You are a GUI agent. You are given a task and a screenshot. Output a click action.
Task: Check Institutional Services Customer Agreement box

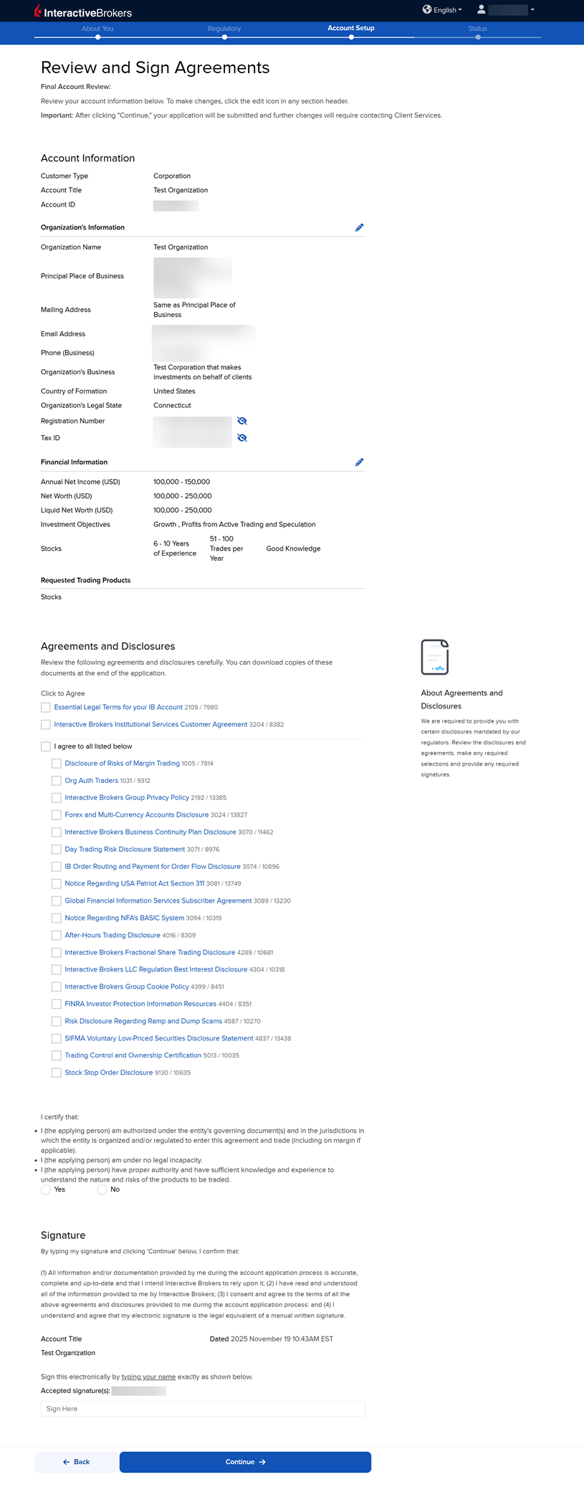[46, 725]
